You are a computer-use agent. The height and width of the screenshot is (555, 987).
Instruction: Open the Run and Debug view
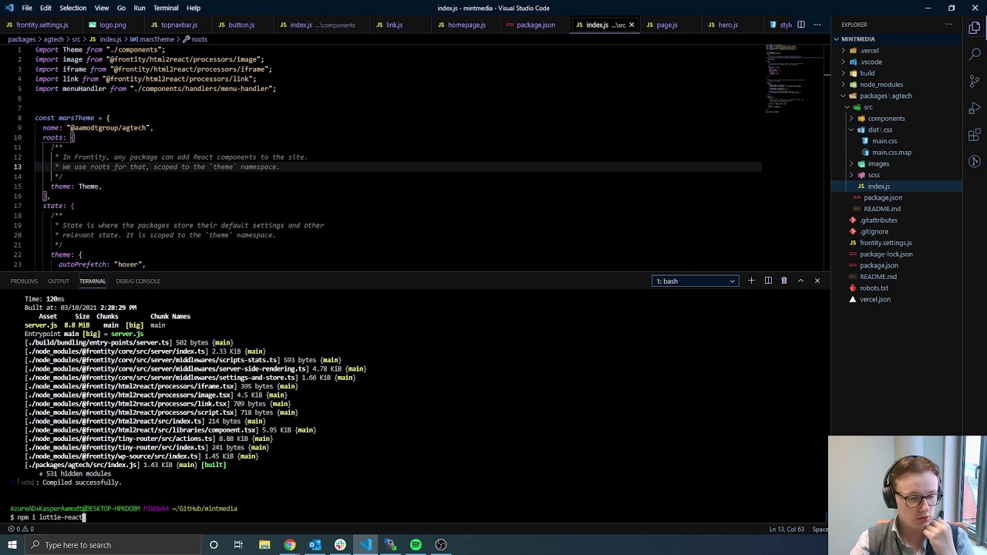point(975,107)
